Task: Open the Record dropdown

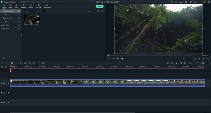Action: pos(40,11)
